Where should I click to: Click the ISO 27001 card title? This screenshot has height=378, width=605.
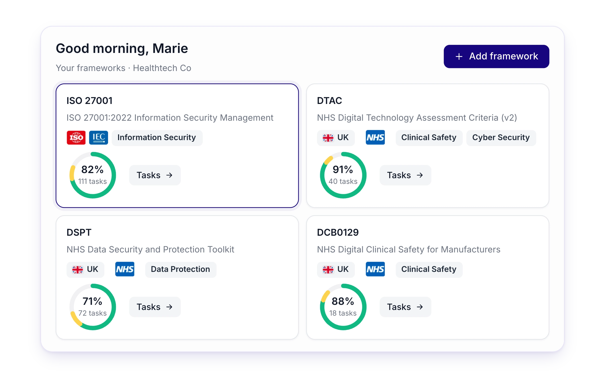tap(89, 101)
